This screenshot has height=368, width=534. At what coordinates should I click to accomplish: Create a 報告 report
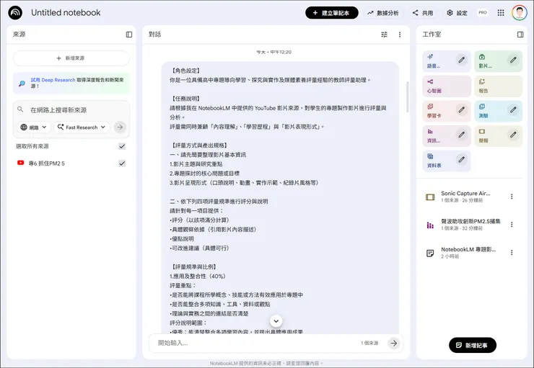[x=498, y=86]
